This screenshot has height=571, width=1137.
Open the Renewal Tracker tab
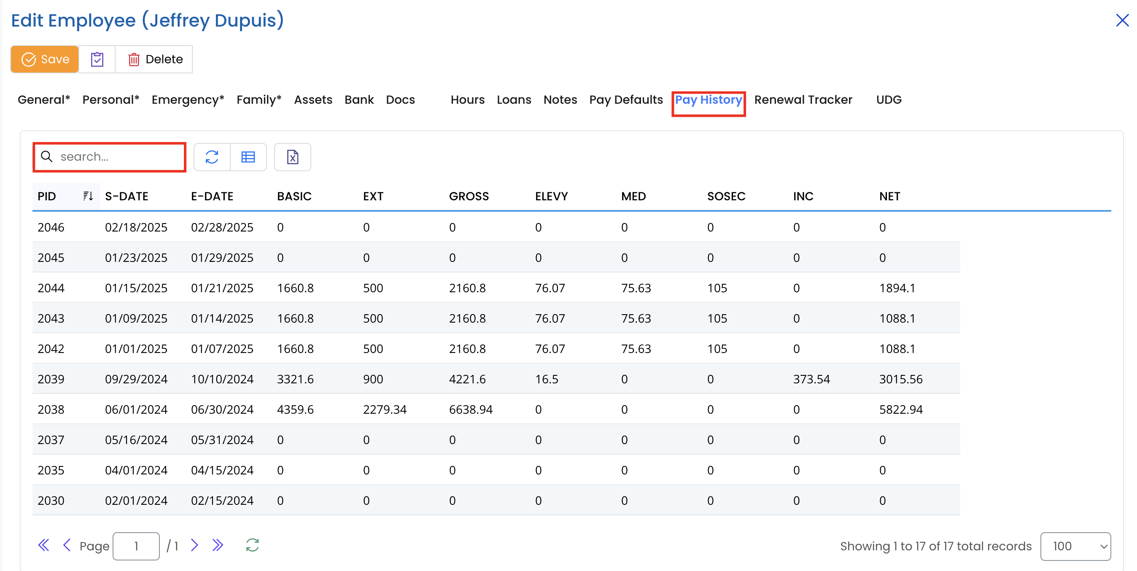pos(803,100)
